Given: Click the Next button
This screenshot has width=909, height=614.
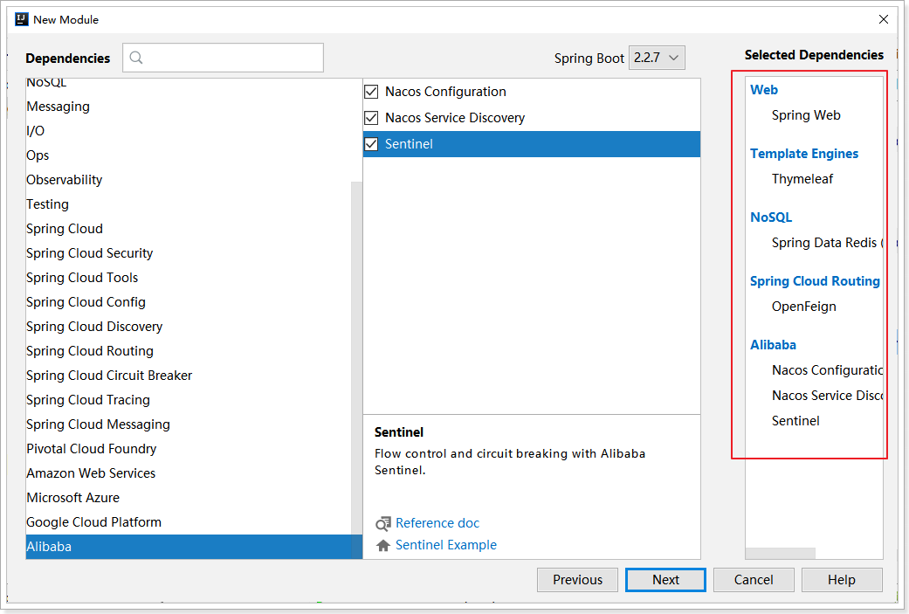Looking at the screenshot, I should click(x=665, y=580).
